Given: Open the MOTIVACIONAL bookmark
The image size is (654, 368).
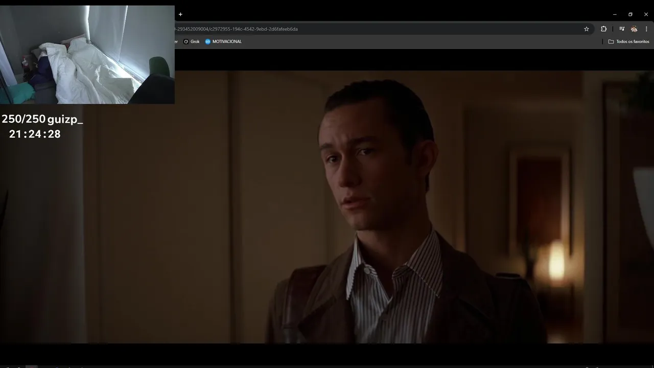Looking at the screenshot, I should (223, 41).
